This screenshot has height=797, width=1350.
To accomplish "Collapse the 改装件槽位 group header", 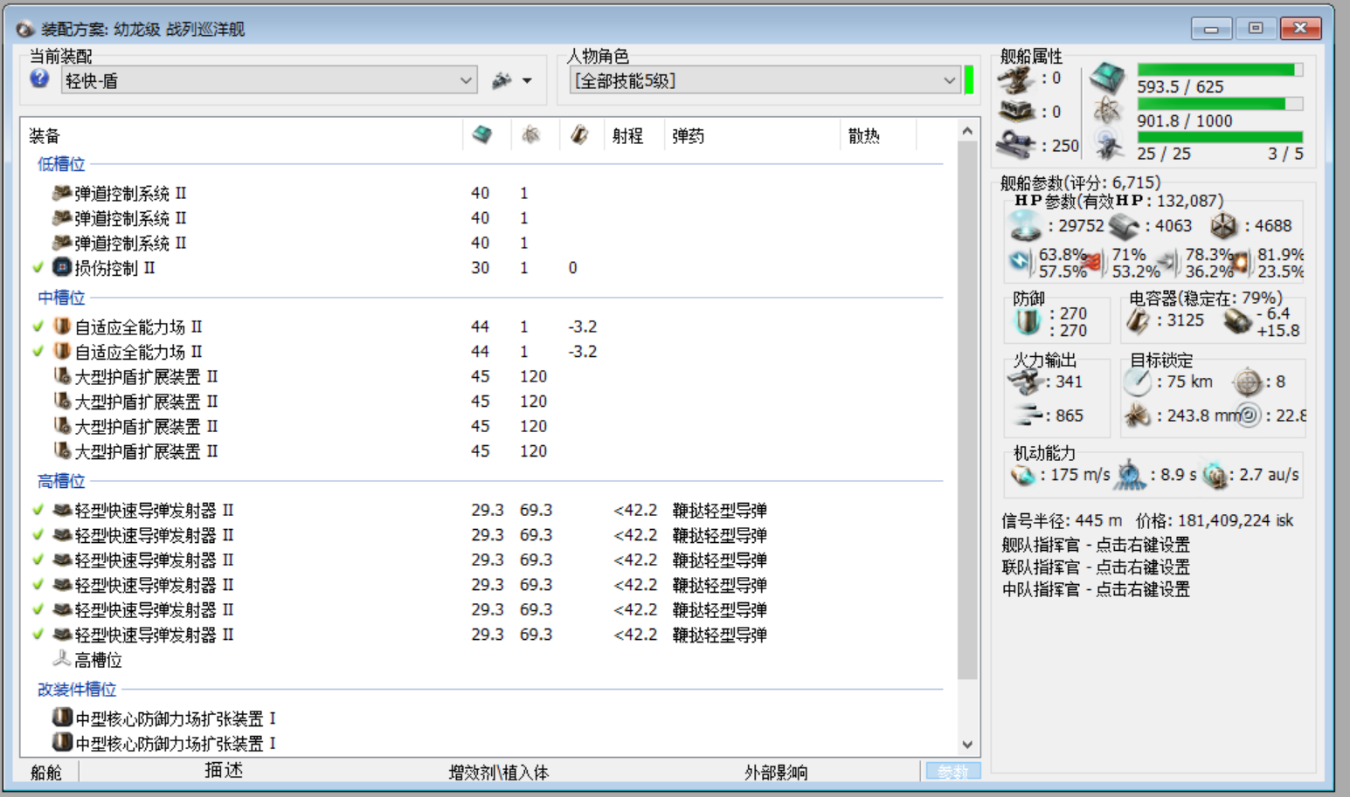I will pyautogui.click(x=77, y=689).
